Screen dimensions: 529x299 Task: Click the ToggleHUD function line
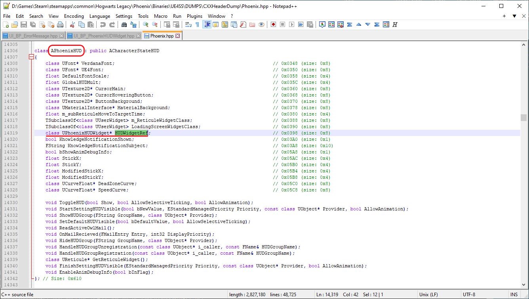tap(149, 202)
